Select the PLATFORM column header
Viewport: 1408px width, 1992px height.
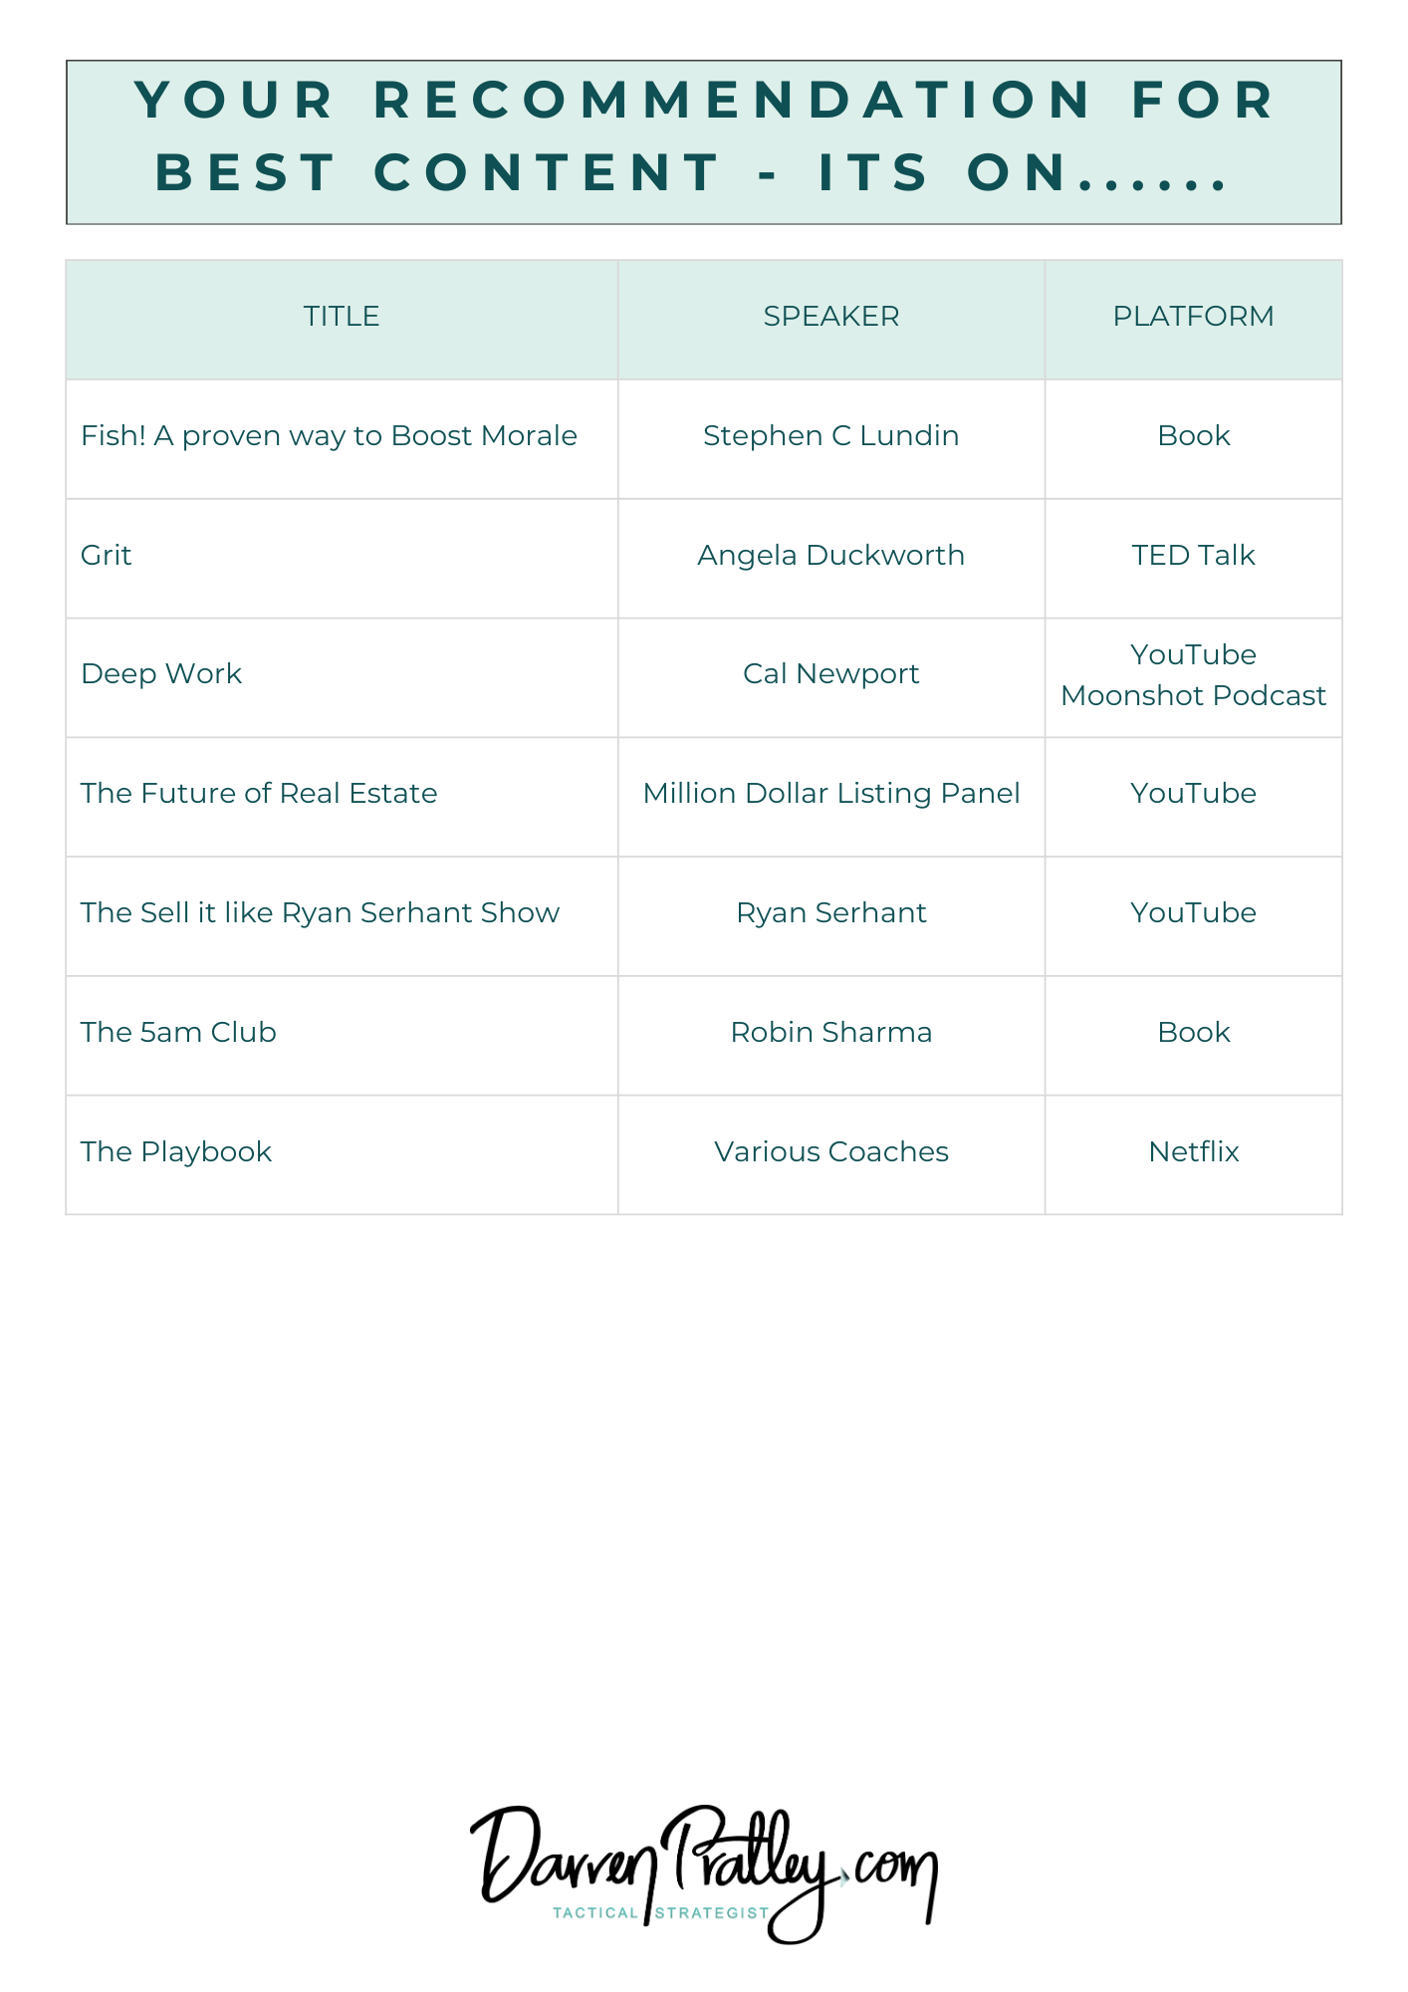click(x=1193, y=317)
